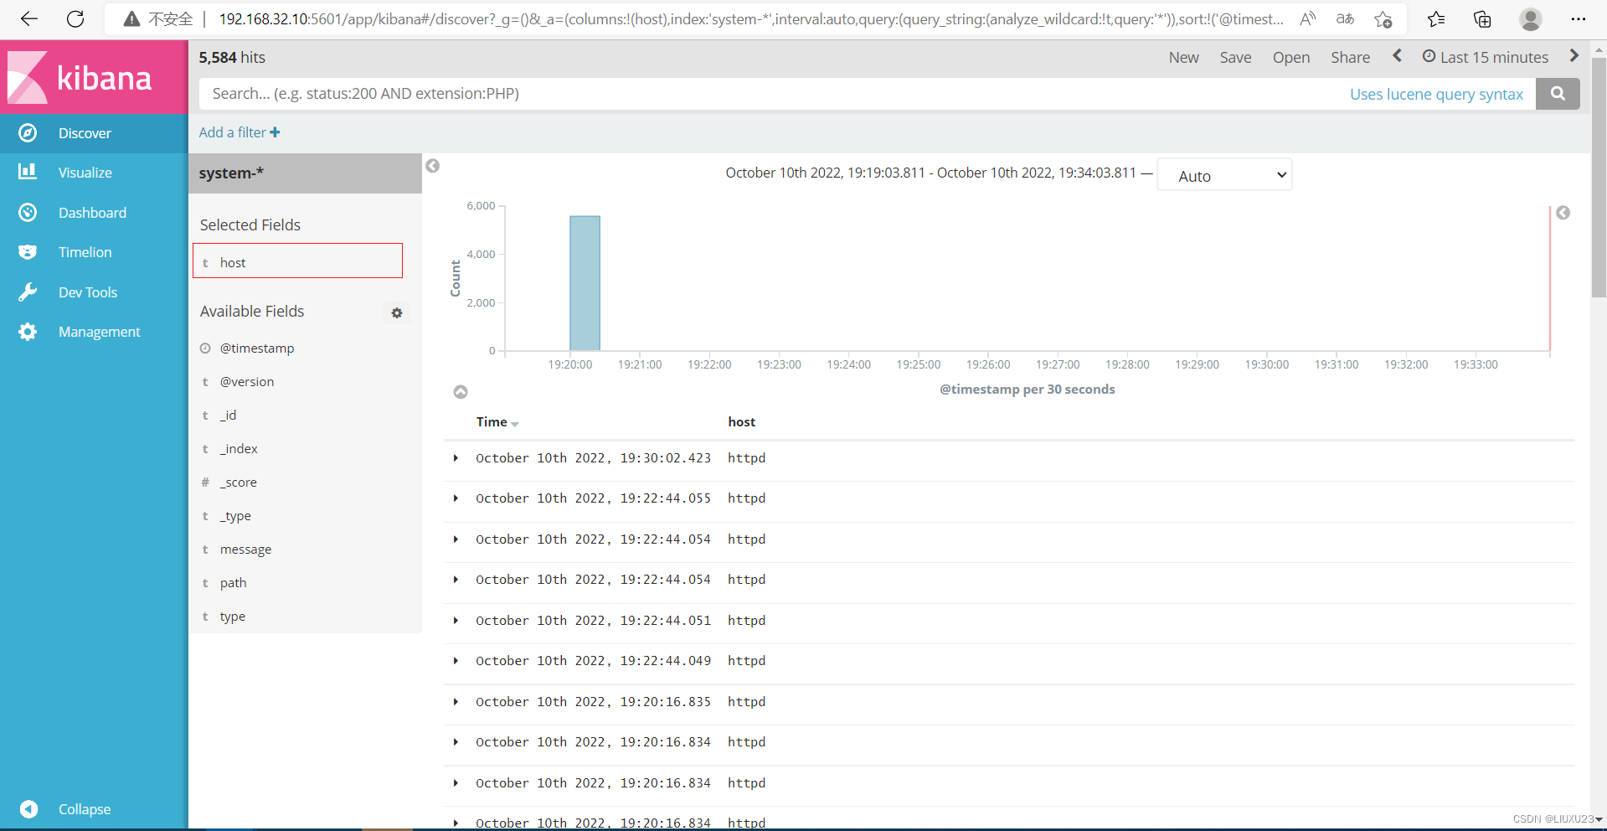Image resolution: width=1607 pixels, height=831 pixels.
Task: Click the Visualize bar chart icon
Action: pyautogui.click(x=28, y=172)
